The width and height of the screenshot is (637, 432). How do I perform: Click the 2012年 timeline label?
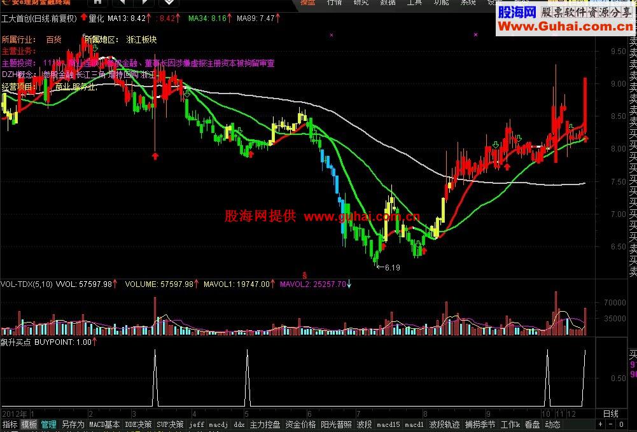point(14,414)
